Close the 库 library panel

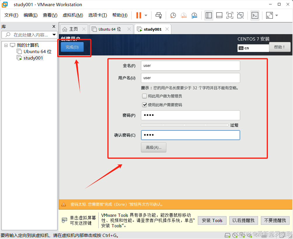[x=54, y=27]
